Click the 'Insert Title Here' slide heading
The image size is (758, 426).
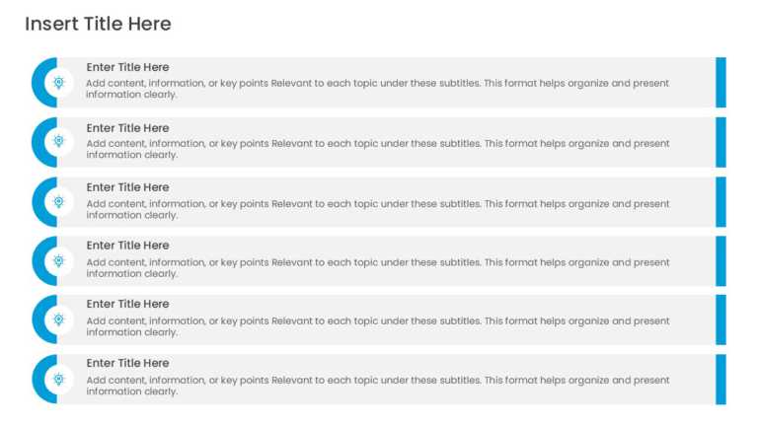(98, 24)
